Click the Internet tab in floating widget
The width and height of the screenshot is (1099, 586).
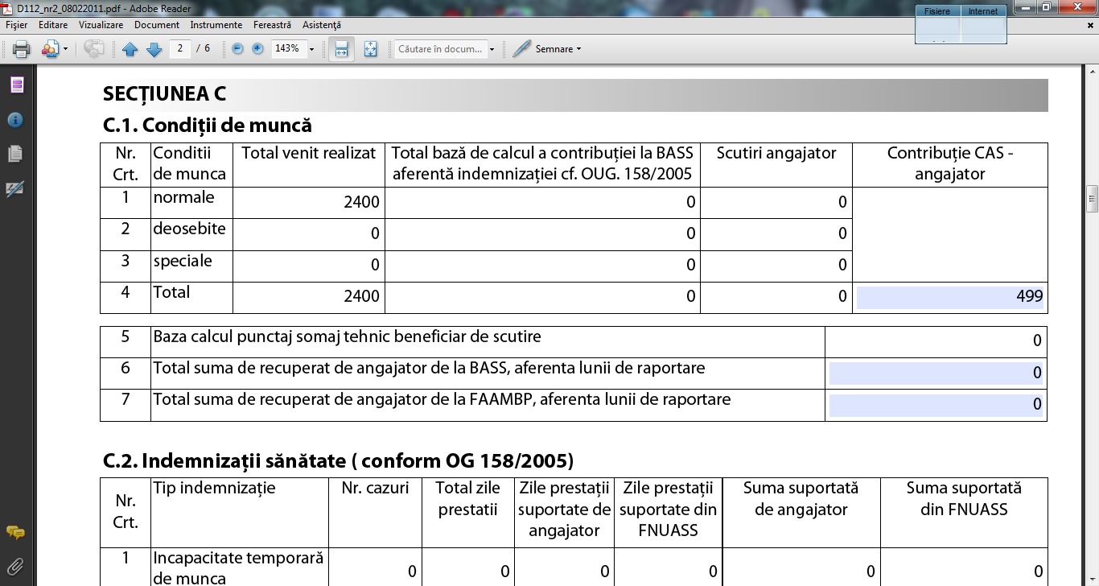click(983, 11)
